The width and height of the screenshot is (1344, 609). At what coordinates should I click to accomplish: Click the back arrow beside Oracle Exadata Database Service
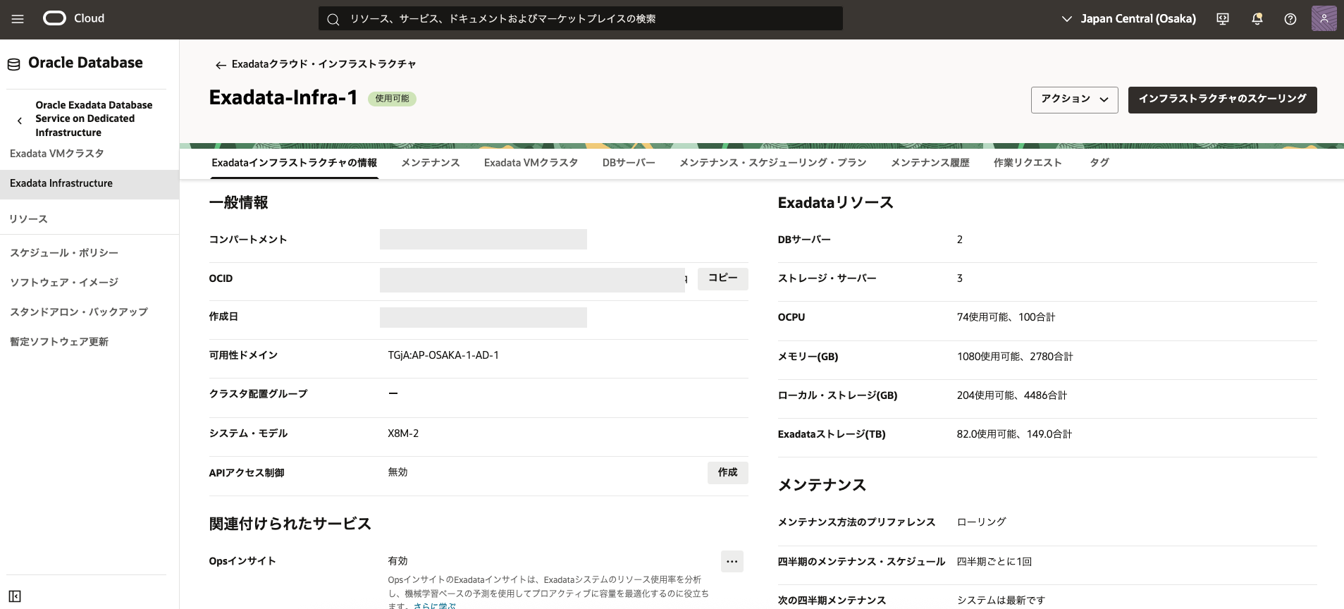20,121
